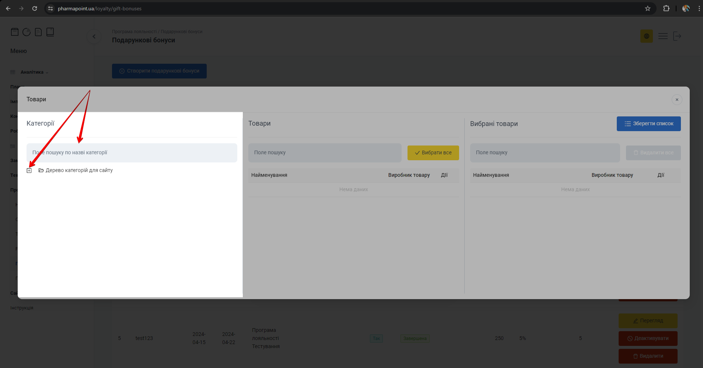Click the Зберегти список button
703x368 pixels.
tap(648, 124)
